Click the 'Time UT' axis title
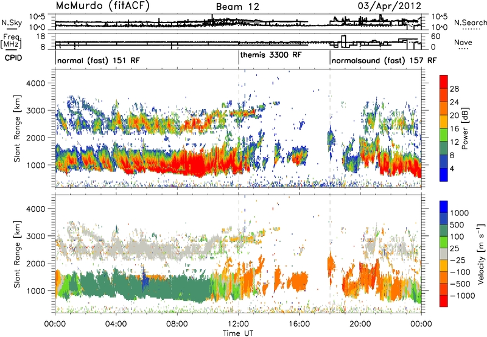 click(238, 333)
